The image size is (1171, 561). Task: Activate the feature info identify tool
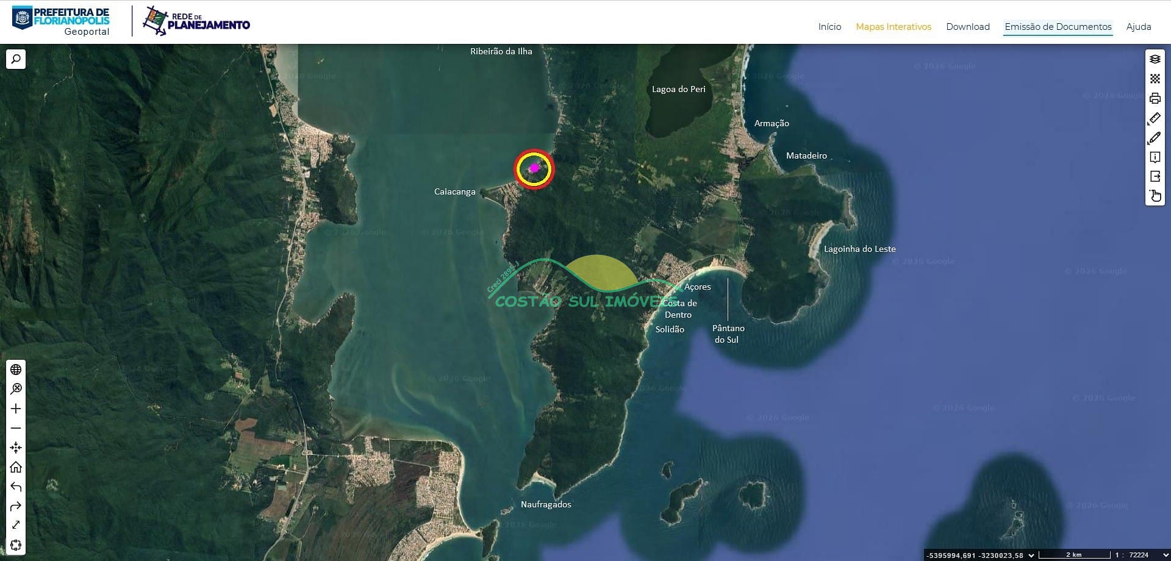click(1155, 157)
